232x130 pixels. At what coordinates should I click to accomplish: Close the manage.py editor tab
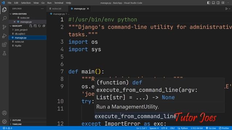click(x=88, y=9)
